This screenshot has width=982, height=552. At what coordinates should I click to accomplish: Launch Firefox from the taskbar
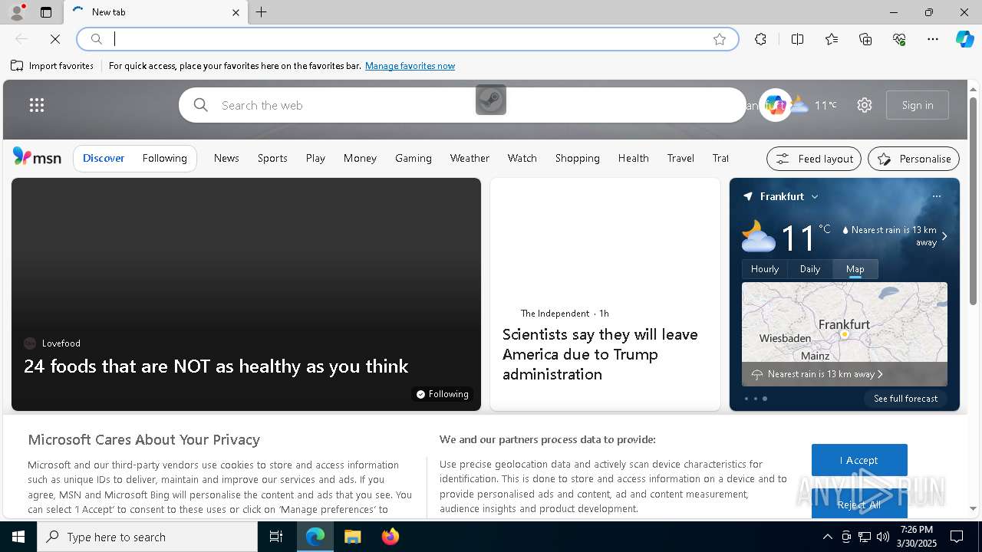(390, 537)
